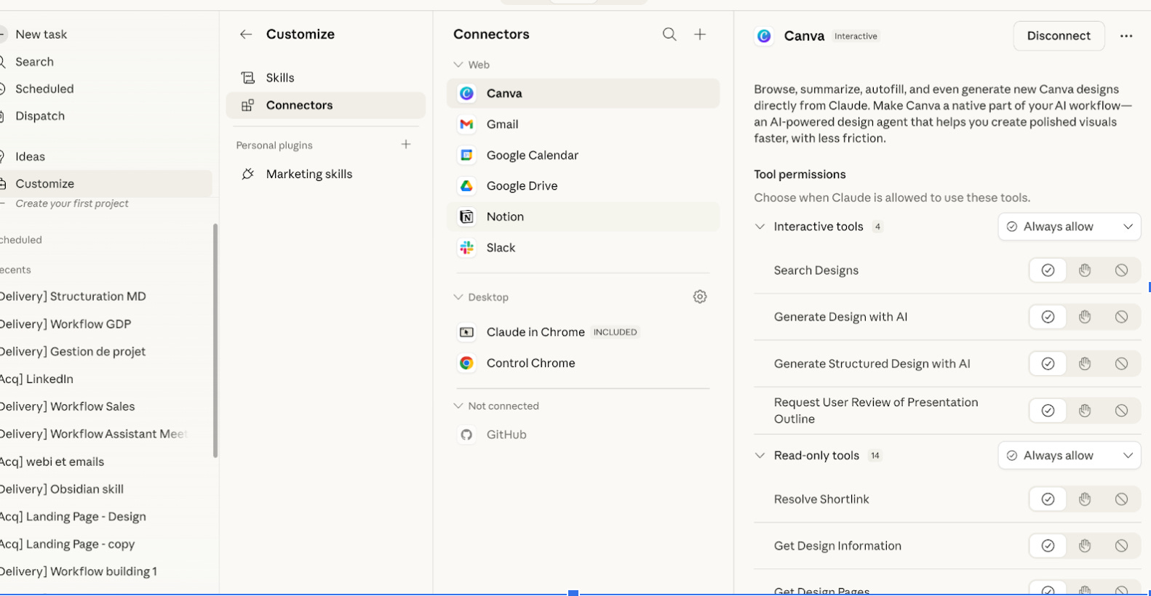
Task: Add a new connector with plus icon
Action: click(700, 34)
